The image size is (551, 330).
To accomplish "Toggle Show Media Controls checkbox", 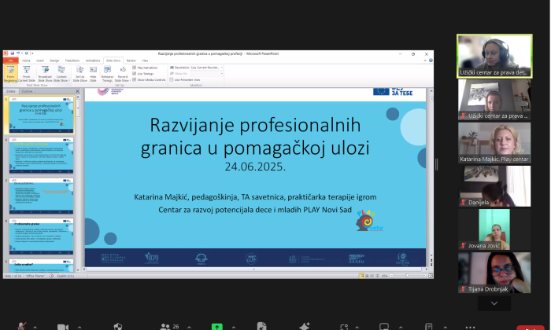I will coord(135,79).
